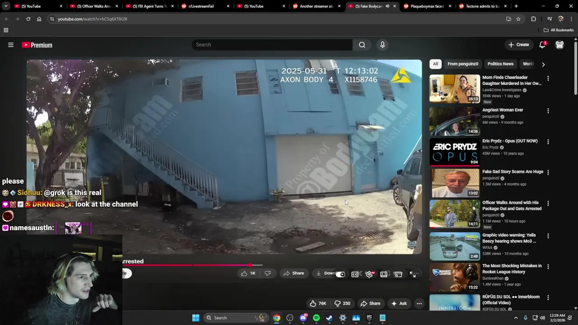Open the Angriest Woman Ever thumbnail
578x325 pixels.
(455, 121)
